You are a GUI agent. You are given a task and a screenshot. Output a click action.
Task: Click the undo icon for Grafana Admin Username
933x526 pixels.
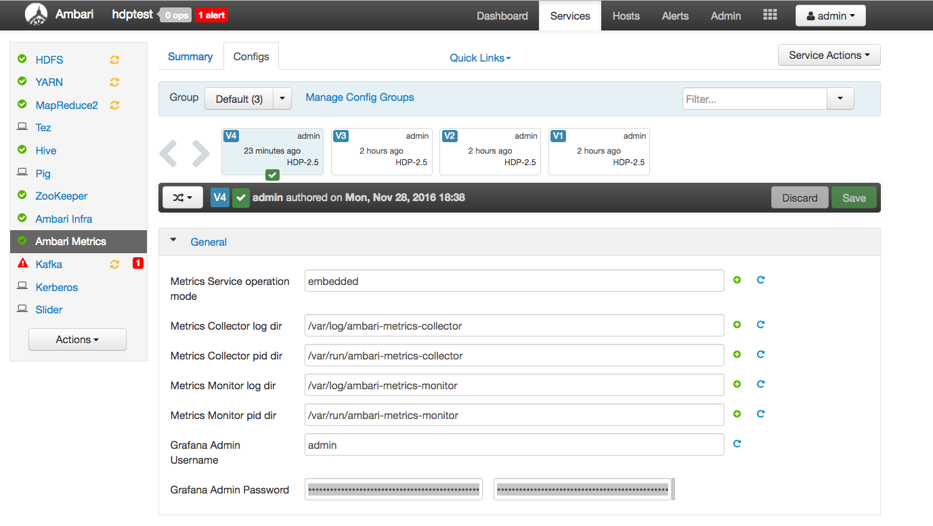point(737,443)
